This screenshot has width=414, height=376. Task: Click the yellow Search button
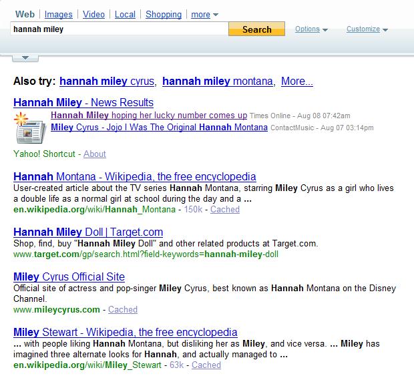coord(256,29)
